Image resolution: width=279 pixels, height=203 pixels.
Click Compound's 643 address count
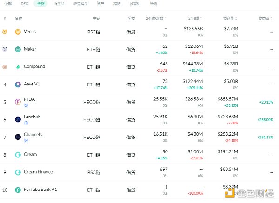pyautogui.click(x=164, y=64)
